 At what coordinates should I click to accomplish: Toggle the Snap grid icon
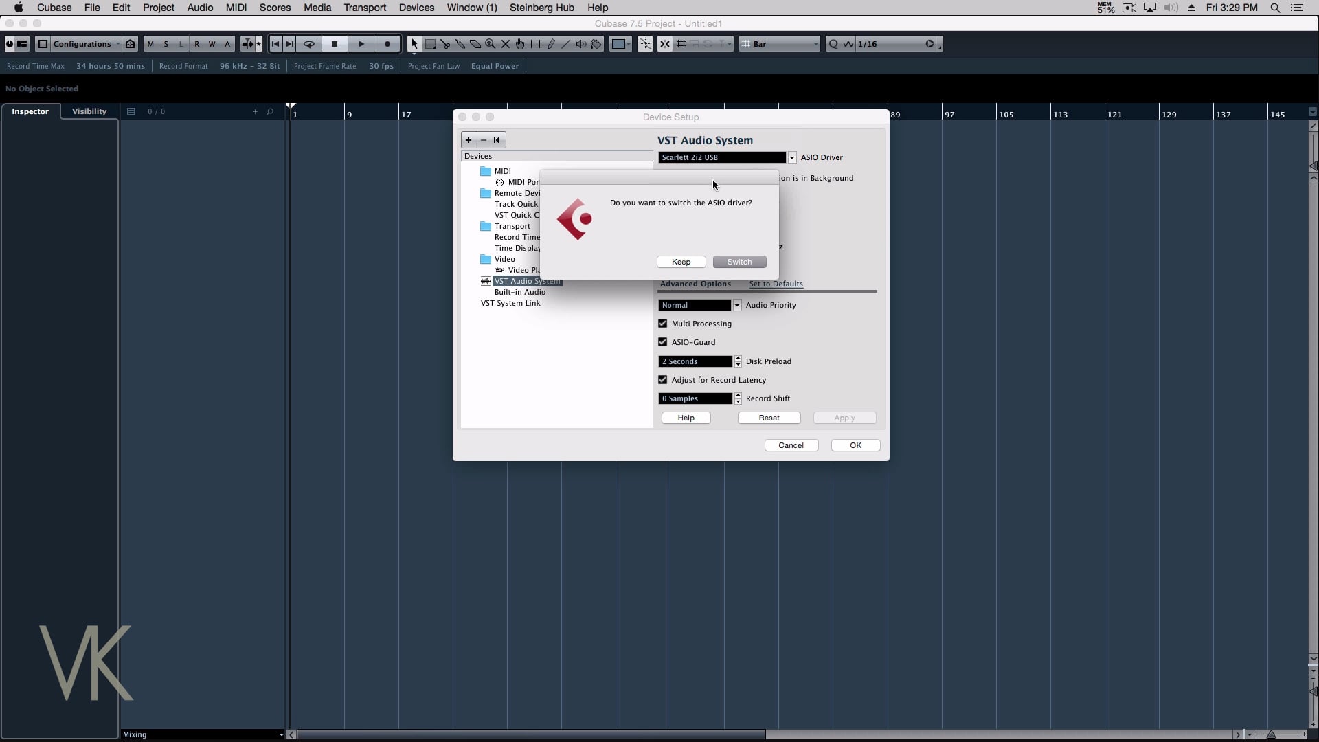681,44
